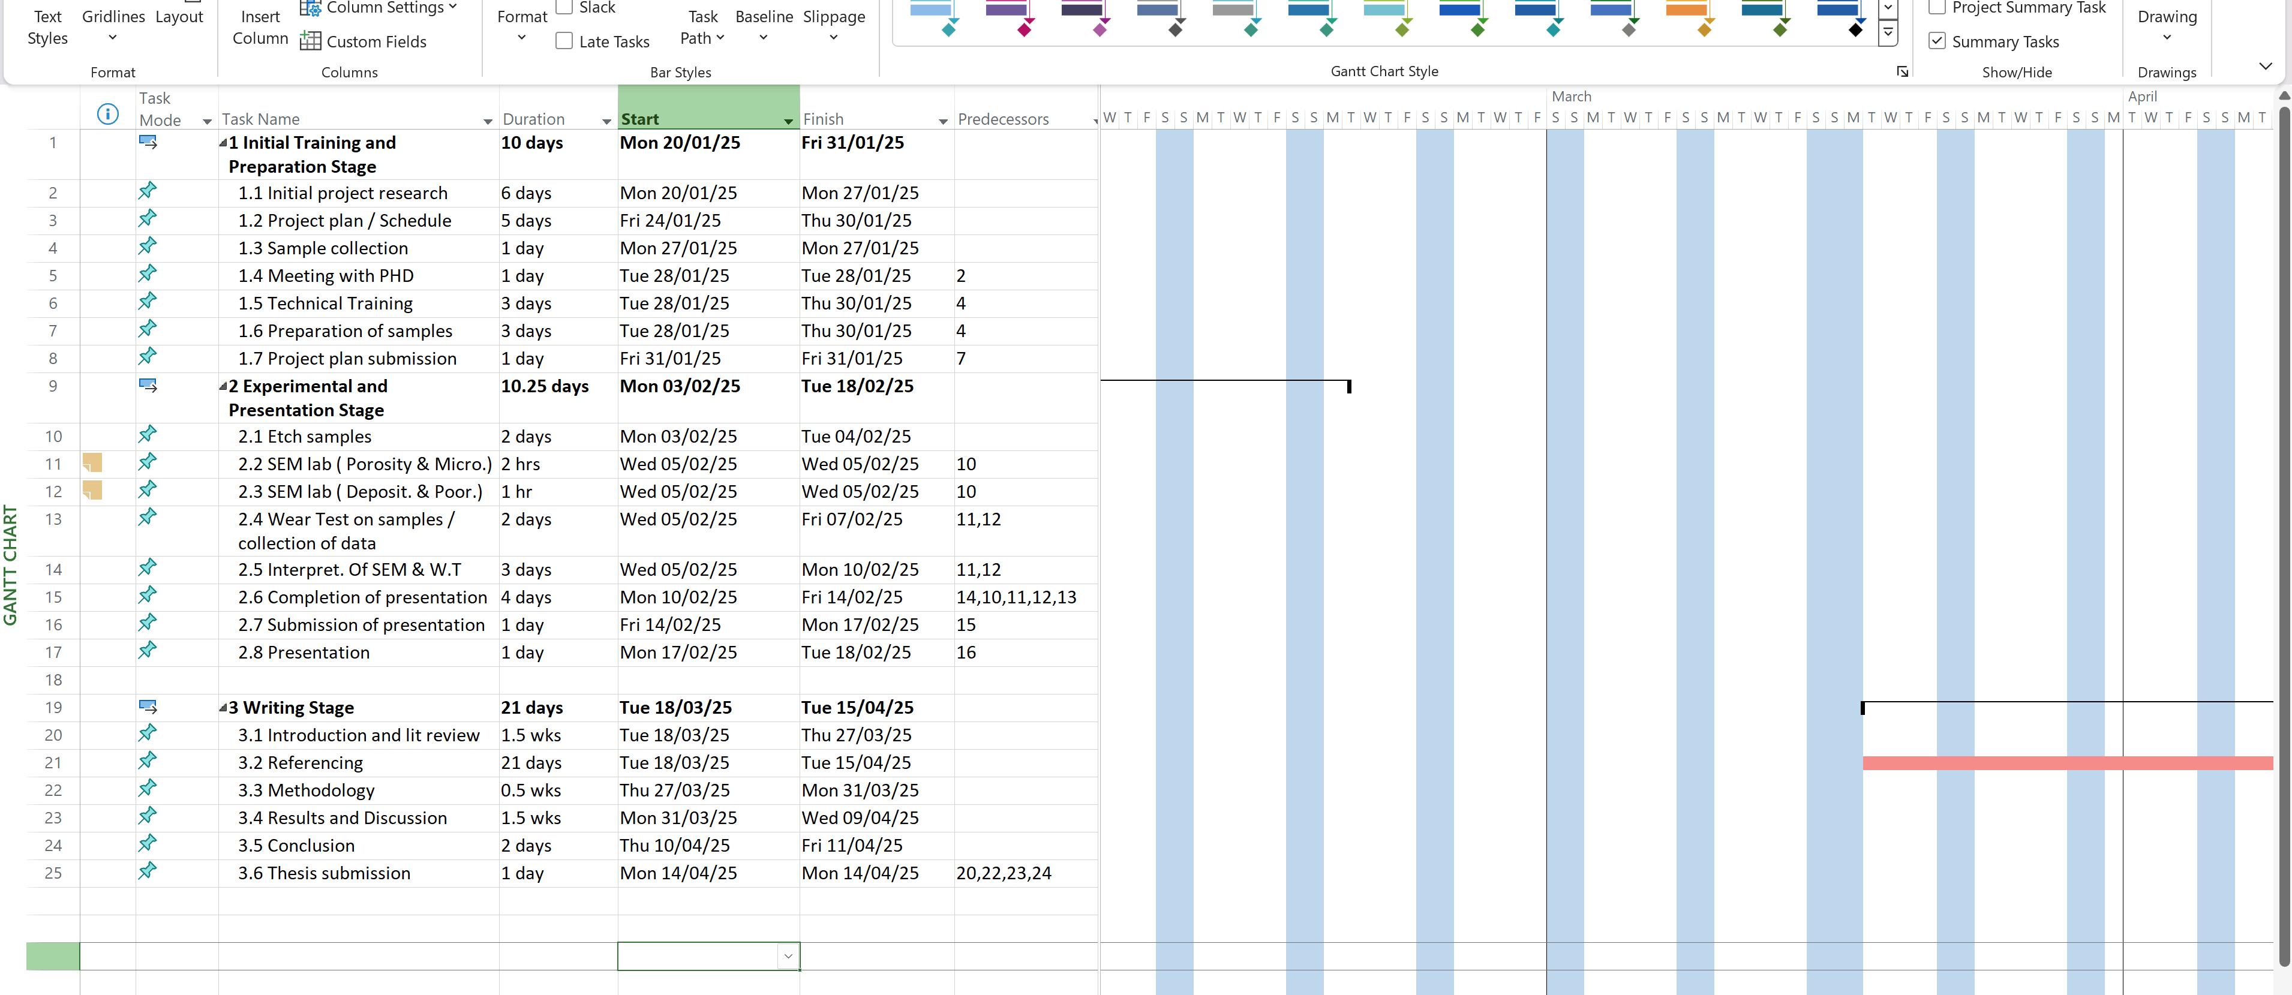
Task: Uncheck the Summary Tasks checkbox
Action: 1936,41
